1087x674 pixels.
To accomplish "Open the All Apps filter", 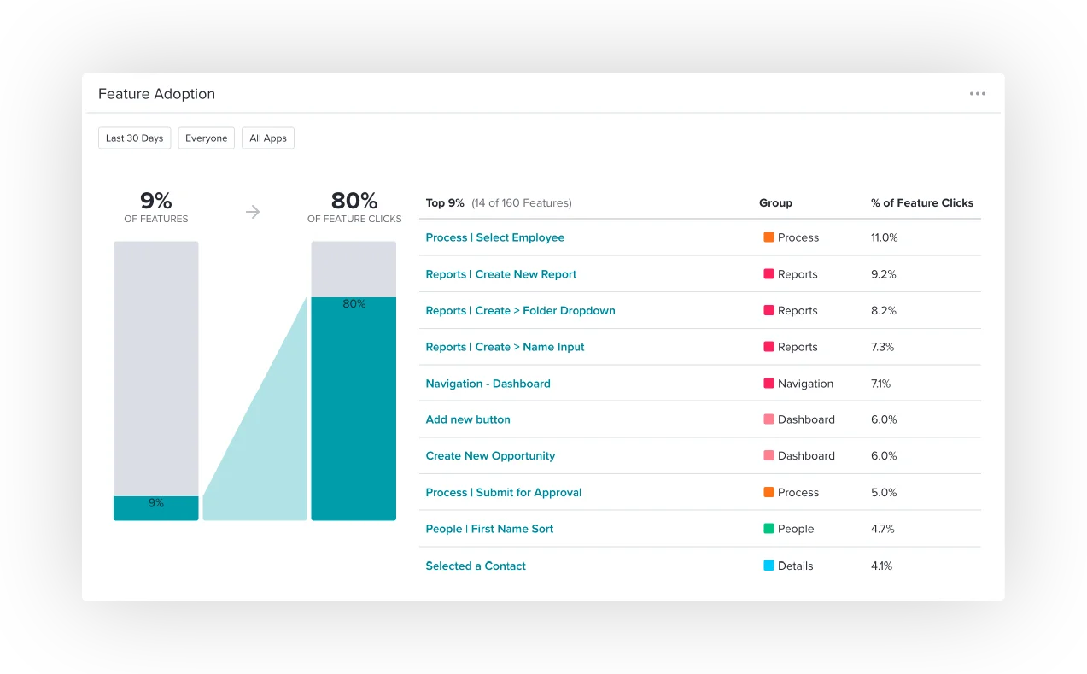I will pyautogui.click(x=268, y=138).
